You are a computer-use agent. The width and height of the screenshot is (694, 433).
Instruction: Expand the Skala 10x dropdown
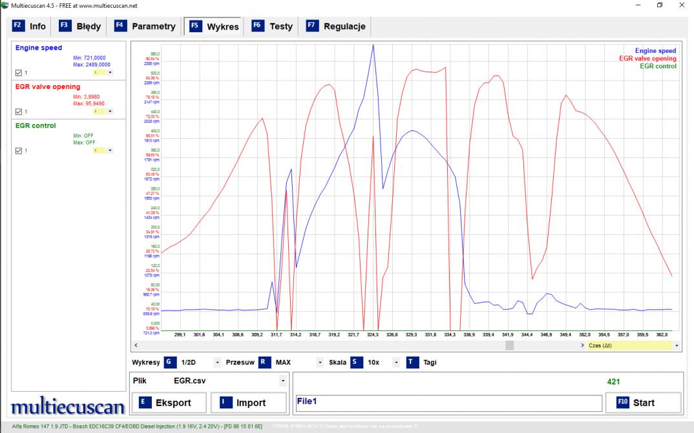pyautogui.click(x=395, y=363)
